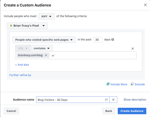Delete the URL rule row

tap(133, 48)
